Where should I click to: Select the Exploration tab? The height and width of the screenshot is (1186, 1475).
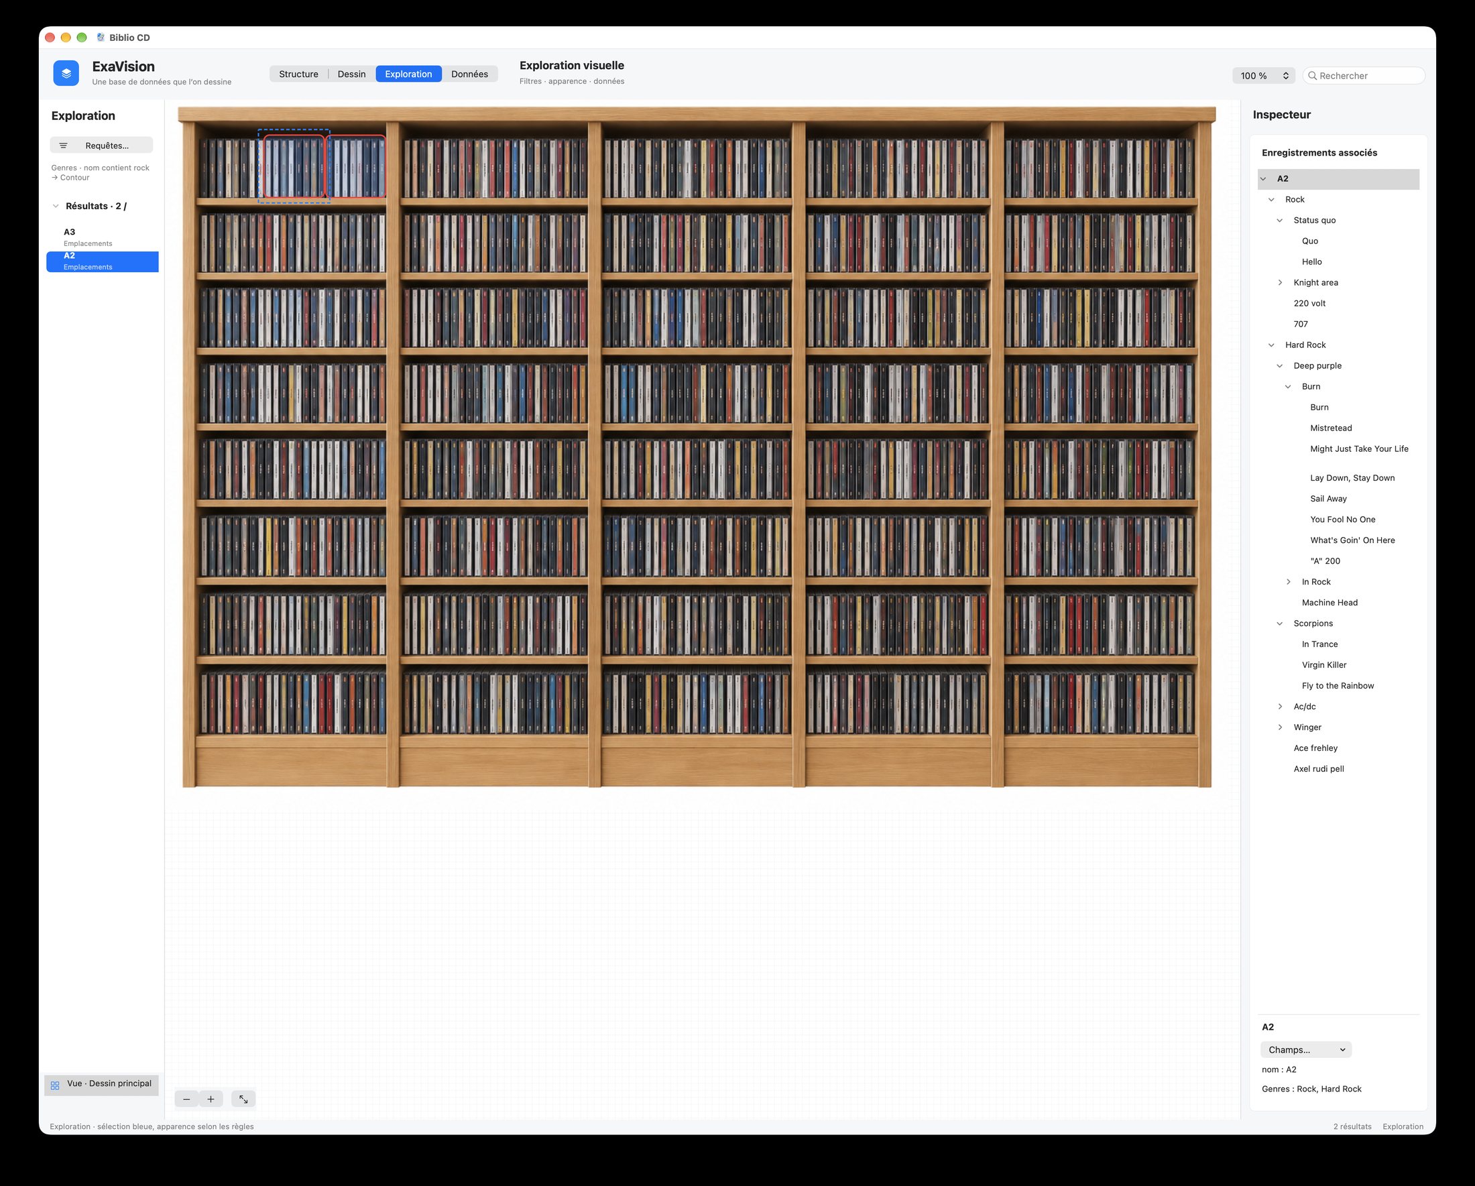click(x=408, y=74)
